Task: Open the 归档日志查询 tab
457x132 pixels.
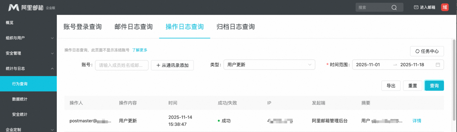Action: pos(236,27)
